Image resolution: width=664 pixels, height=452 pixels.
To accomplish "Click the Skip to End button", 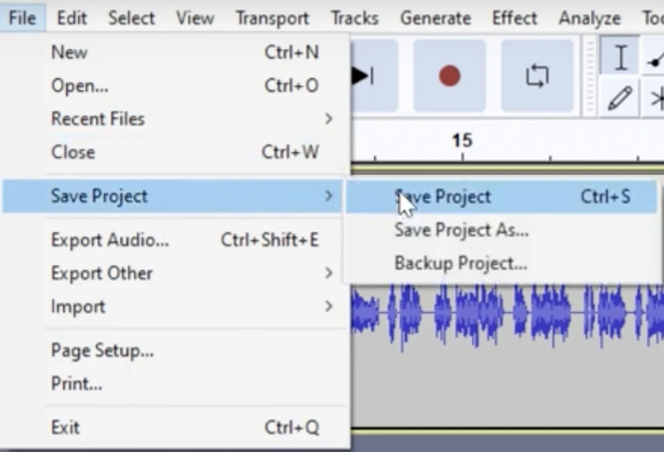I will click(366, 76).
